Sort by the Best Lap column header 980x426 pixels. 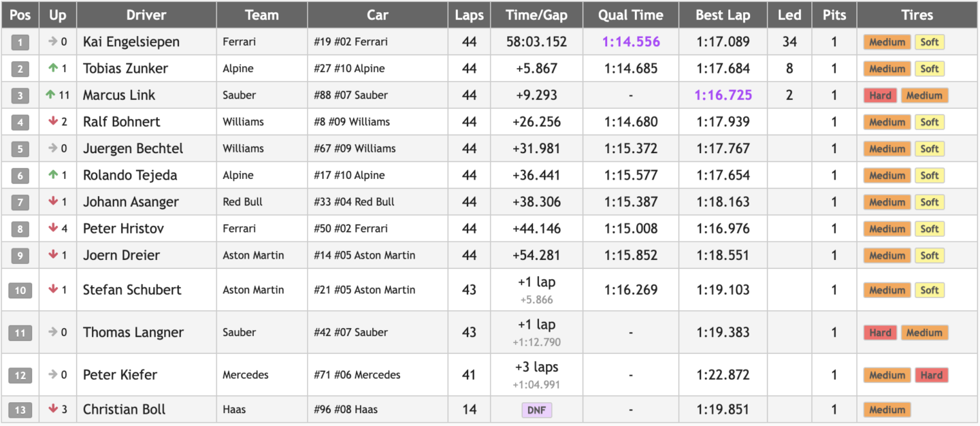(723, 15)
